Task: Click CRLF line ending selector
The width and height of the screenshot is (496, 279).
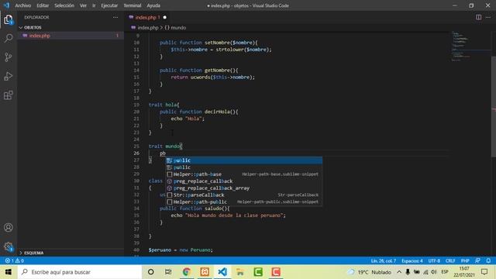Action: (450, 260)
